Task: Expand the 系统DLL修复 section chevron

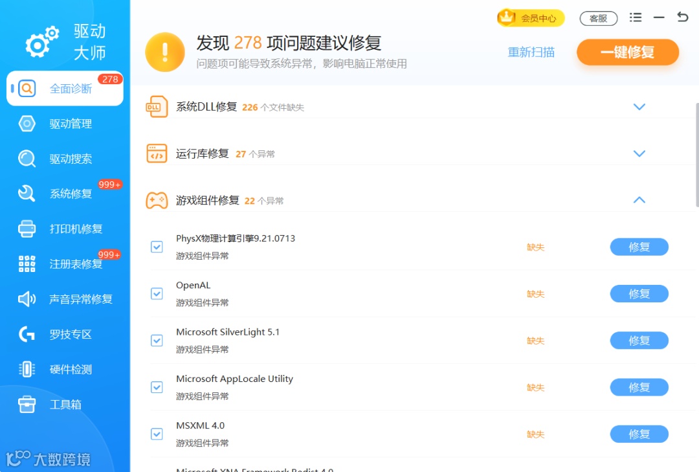Action: pos(639,107)
